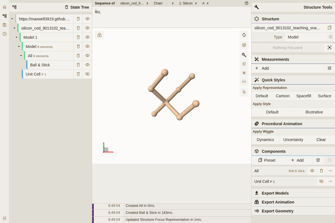Screen dimensions: 335x223
Task: Apply the Surface representation
Action: click(x=325, y=96)
